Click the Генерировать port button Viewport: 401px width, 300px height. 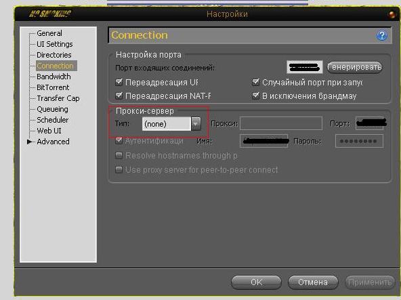pyautogui.click(x=355, y=67)
